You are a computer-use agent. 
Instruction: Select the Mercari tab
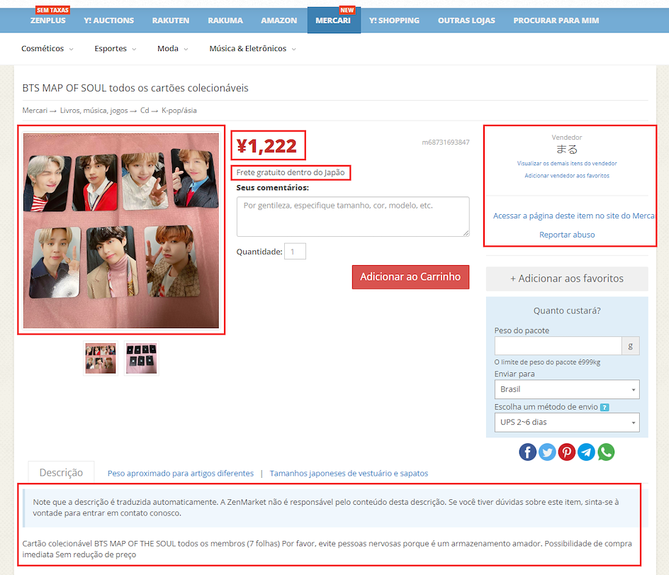click(x=333, y=21)
